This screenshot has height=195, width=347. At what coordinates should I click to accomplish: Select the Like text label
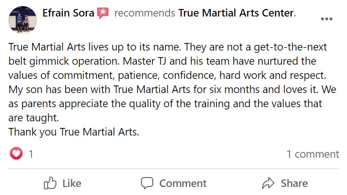click(x=72, y=183)
